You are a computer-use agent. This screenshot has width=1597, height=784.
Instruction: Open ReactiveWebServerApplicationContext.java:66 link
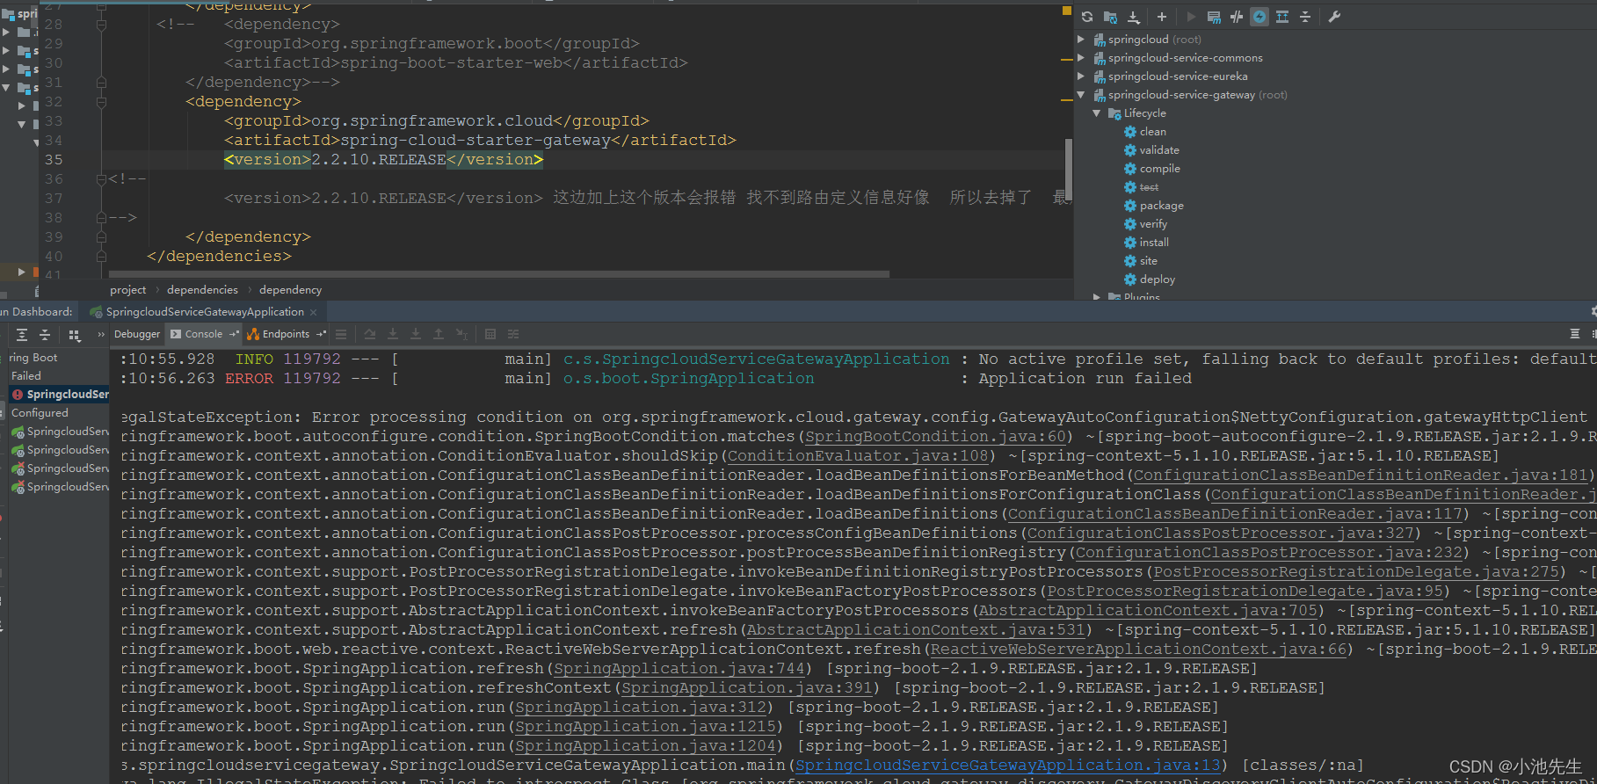(x=1139, y=650)
